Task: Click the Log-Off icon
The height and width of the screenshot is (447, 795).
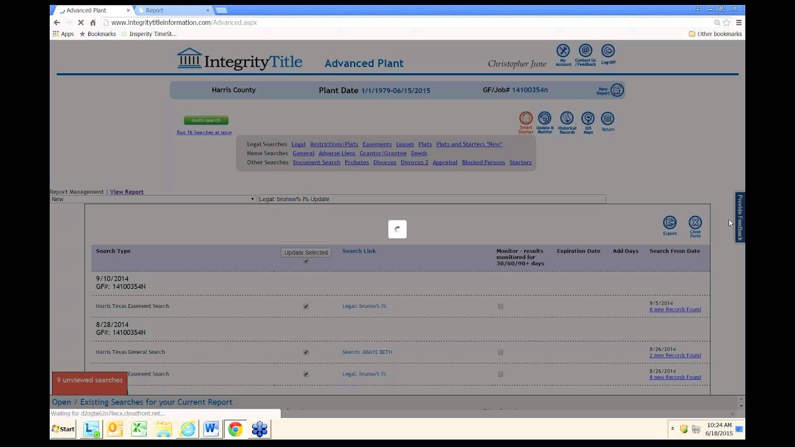Action: tap(608, 55)
